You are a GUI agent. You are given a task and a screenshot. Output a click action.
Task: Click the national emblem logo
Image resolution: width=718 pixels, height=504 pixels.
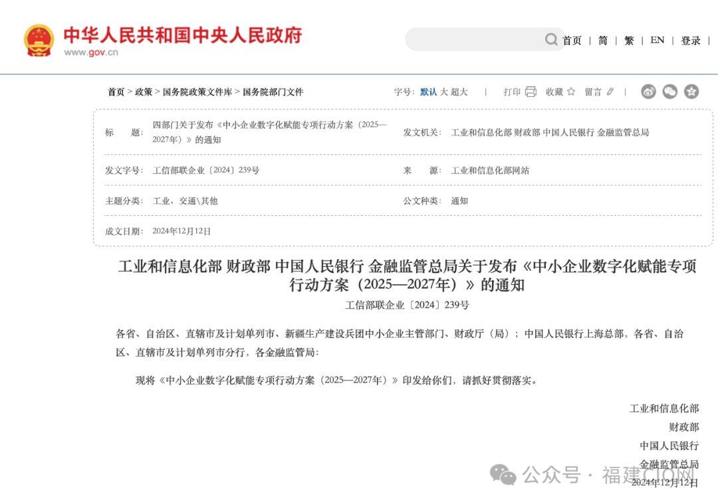39,40
